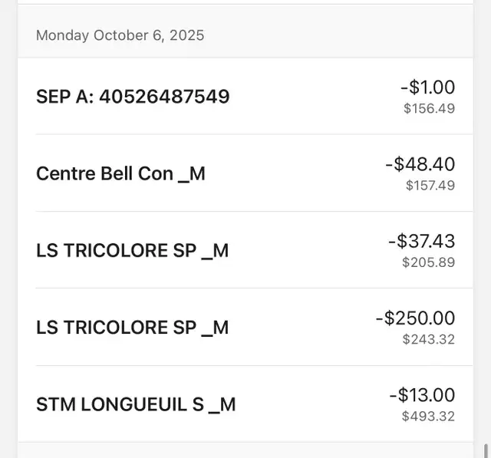Open the Centre Bell Con _M transaction
The height and width of the screenshot is (458, 491).
coord(120,173)
